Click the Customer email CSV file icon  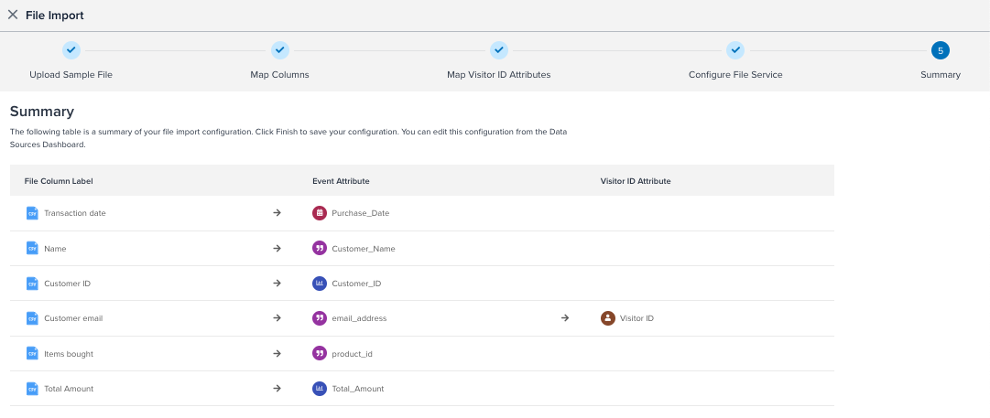coord(32,318)
